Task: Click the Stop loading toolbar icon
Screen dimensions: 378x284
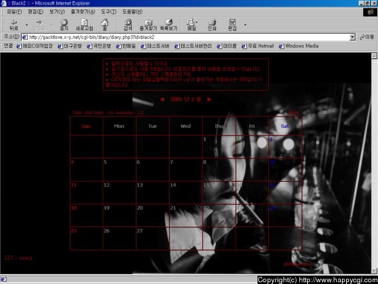Action: coord(64,24)
